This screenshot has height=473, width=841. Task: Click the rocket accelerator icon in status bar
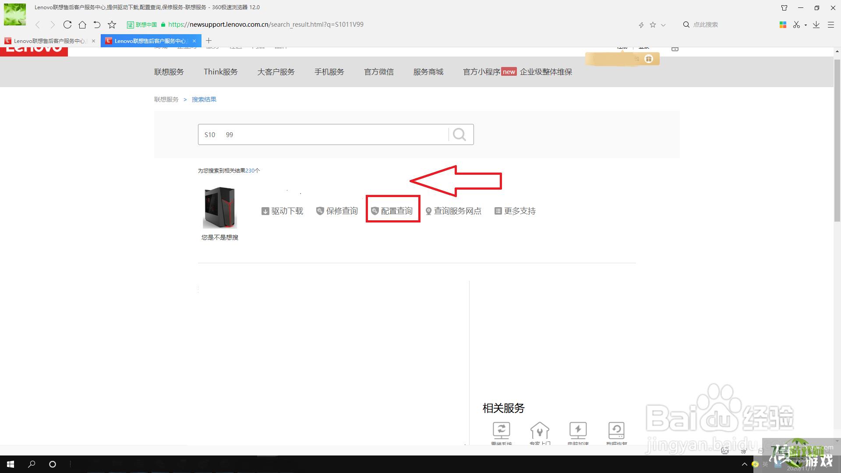pos(744,451)
